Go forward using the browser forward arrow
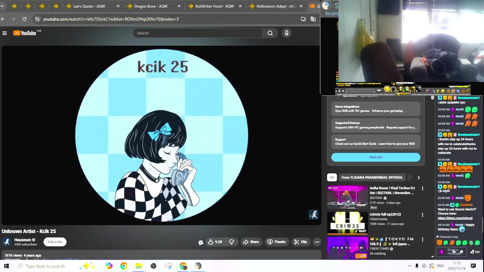Image resolution: width=484 pixels, height=272 pixels. 14,19
